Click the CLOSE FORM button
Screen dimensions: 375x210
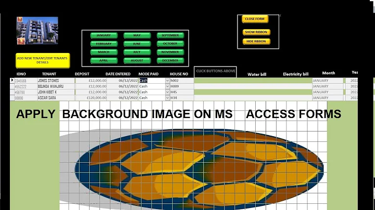(255, 19)
